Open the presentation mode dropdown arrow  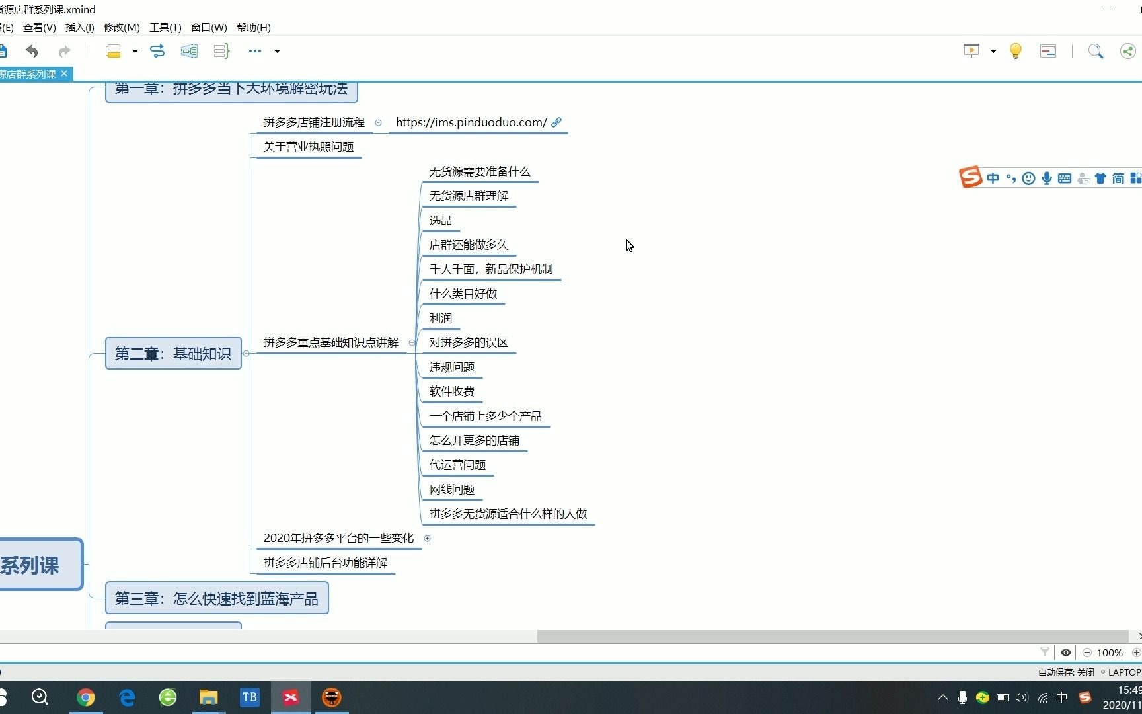pyautogui.click(x=993, y=51)
